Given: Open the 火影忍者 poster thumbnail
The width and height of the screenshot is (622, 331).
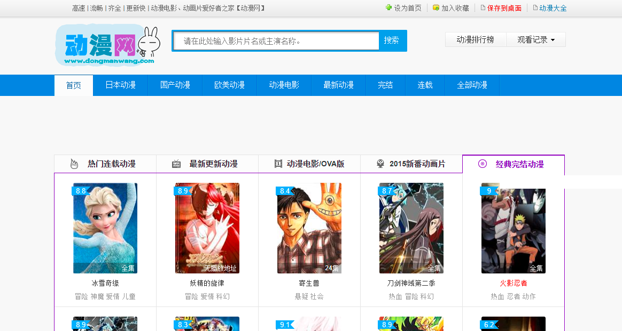Looking at the screenshot, I should coord(514,228).
